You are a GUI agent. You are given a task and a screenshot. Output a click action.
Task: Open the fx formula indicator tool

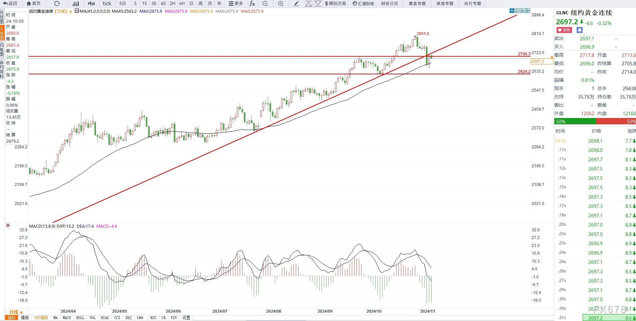click(x=252, y=4)
